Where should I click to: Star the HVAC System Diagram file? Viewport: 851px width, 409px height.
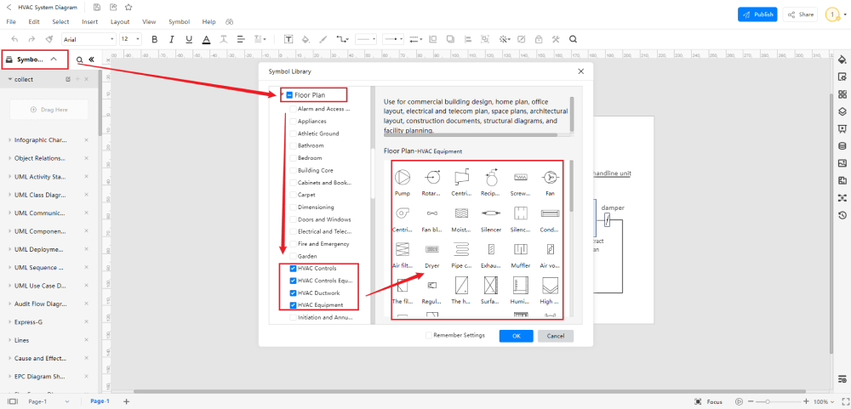[129, 7]
